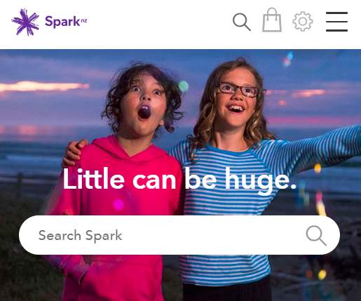The height and width of the screenshot is (301, 361).
Task: Click the white header bar beside logo
Action: tap(159, 23)
